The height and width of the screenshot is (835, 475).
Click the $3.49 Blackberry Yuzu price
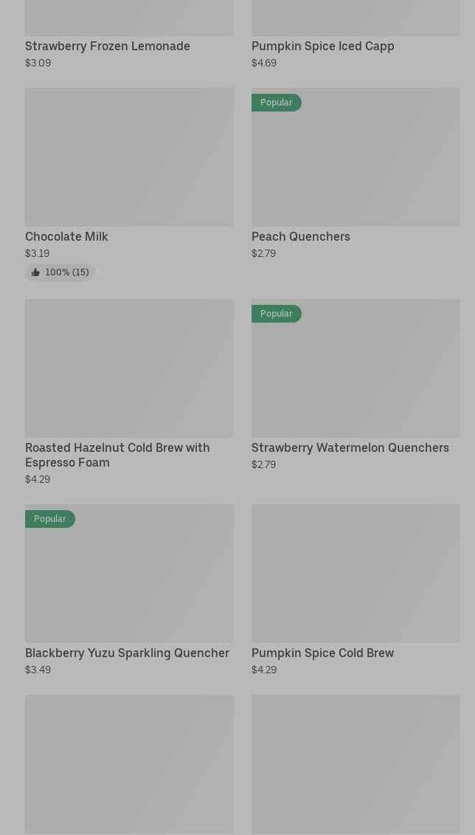38,670
